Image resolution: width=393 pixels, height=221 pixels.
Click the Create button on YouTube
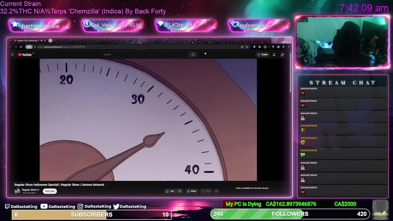[x=263, y=55]
